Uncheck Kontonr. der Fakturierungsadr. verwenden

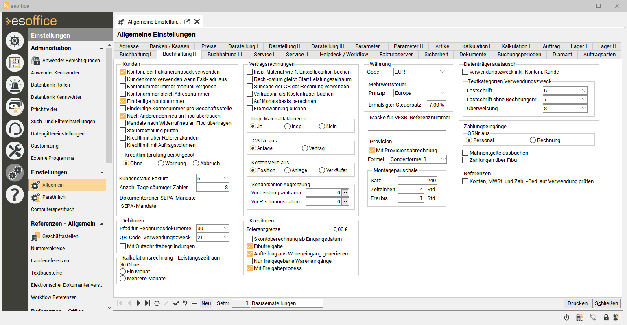pyautogui.click(x=122, y=72)
